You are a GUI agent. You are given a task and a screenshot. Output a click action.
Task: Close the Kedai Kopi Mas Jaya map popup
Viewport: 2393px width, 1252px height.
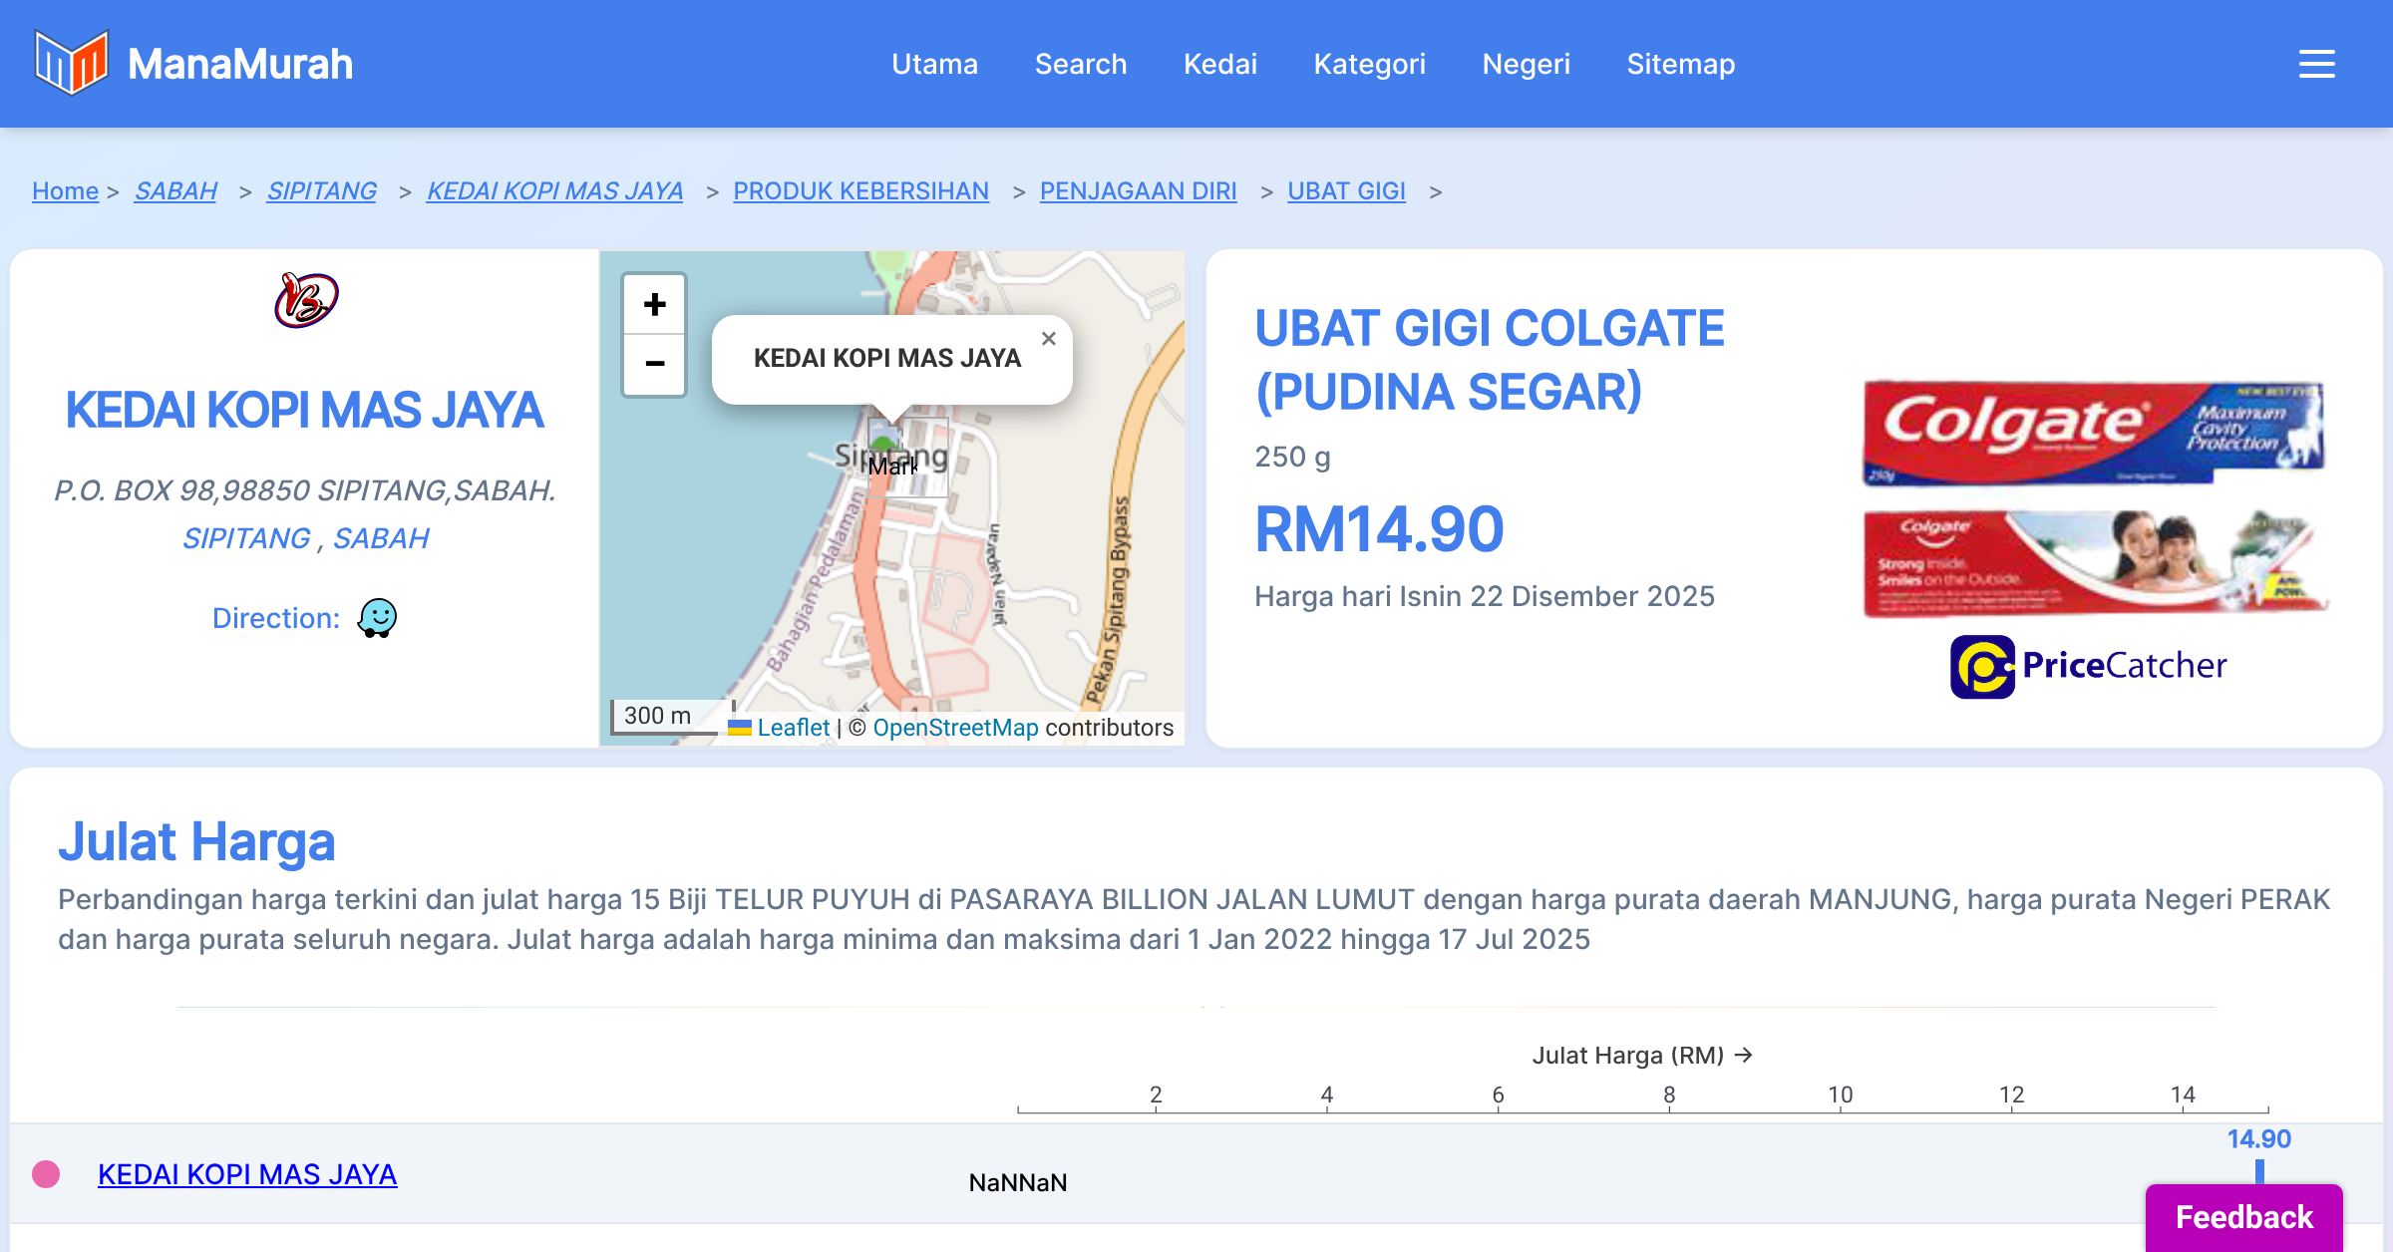(1048, 339)
